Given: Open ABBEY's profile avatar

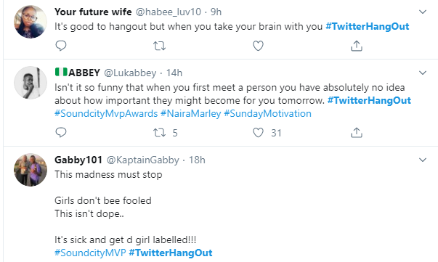Looking at the screenshot, I should pyautogui.click(x=31, y=83).
